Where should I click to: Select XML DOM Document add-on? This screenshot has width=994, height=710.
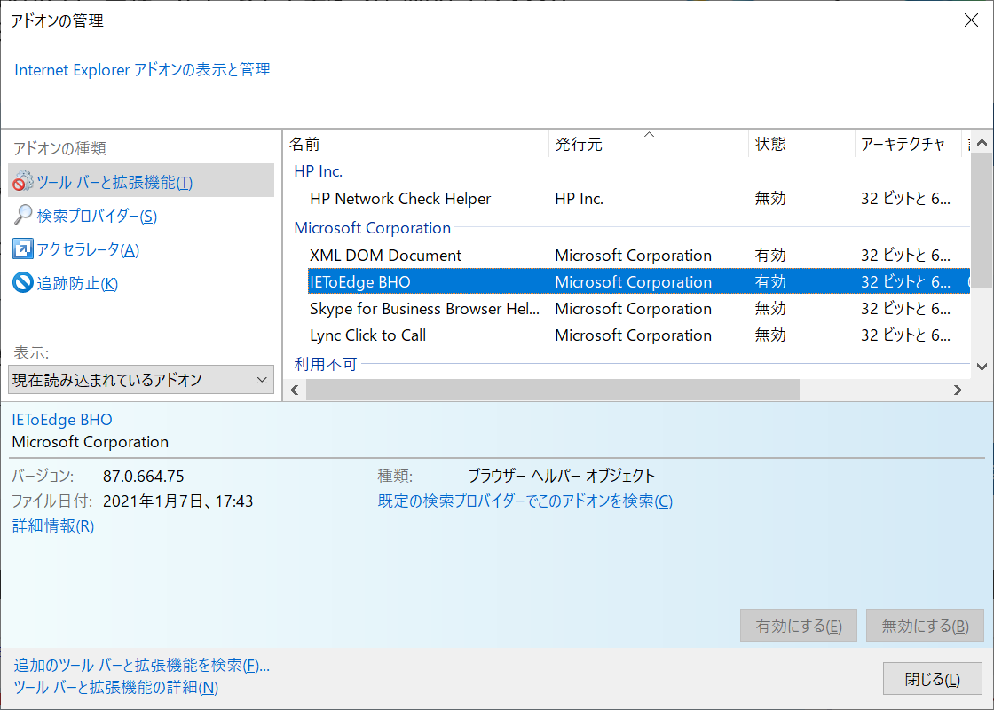[639, 256]
